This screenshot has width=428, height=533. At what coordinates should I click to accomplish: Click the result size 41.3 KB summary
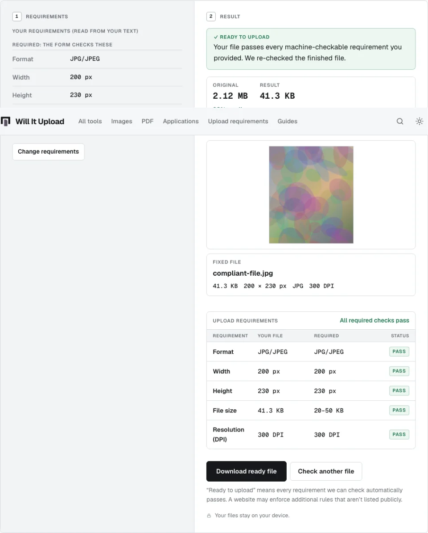pos(277,96)
